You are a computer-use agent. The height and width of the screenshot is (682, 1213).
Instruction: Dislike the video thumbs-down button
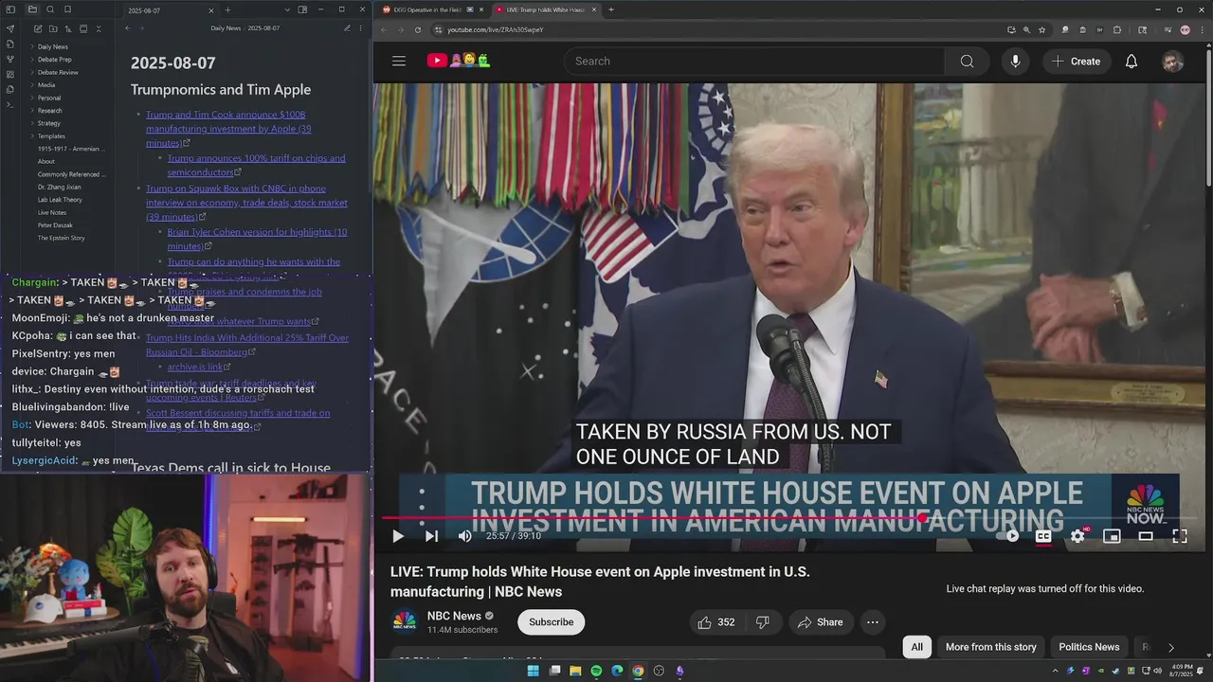point(763,622)
